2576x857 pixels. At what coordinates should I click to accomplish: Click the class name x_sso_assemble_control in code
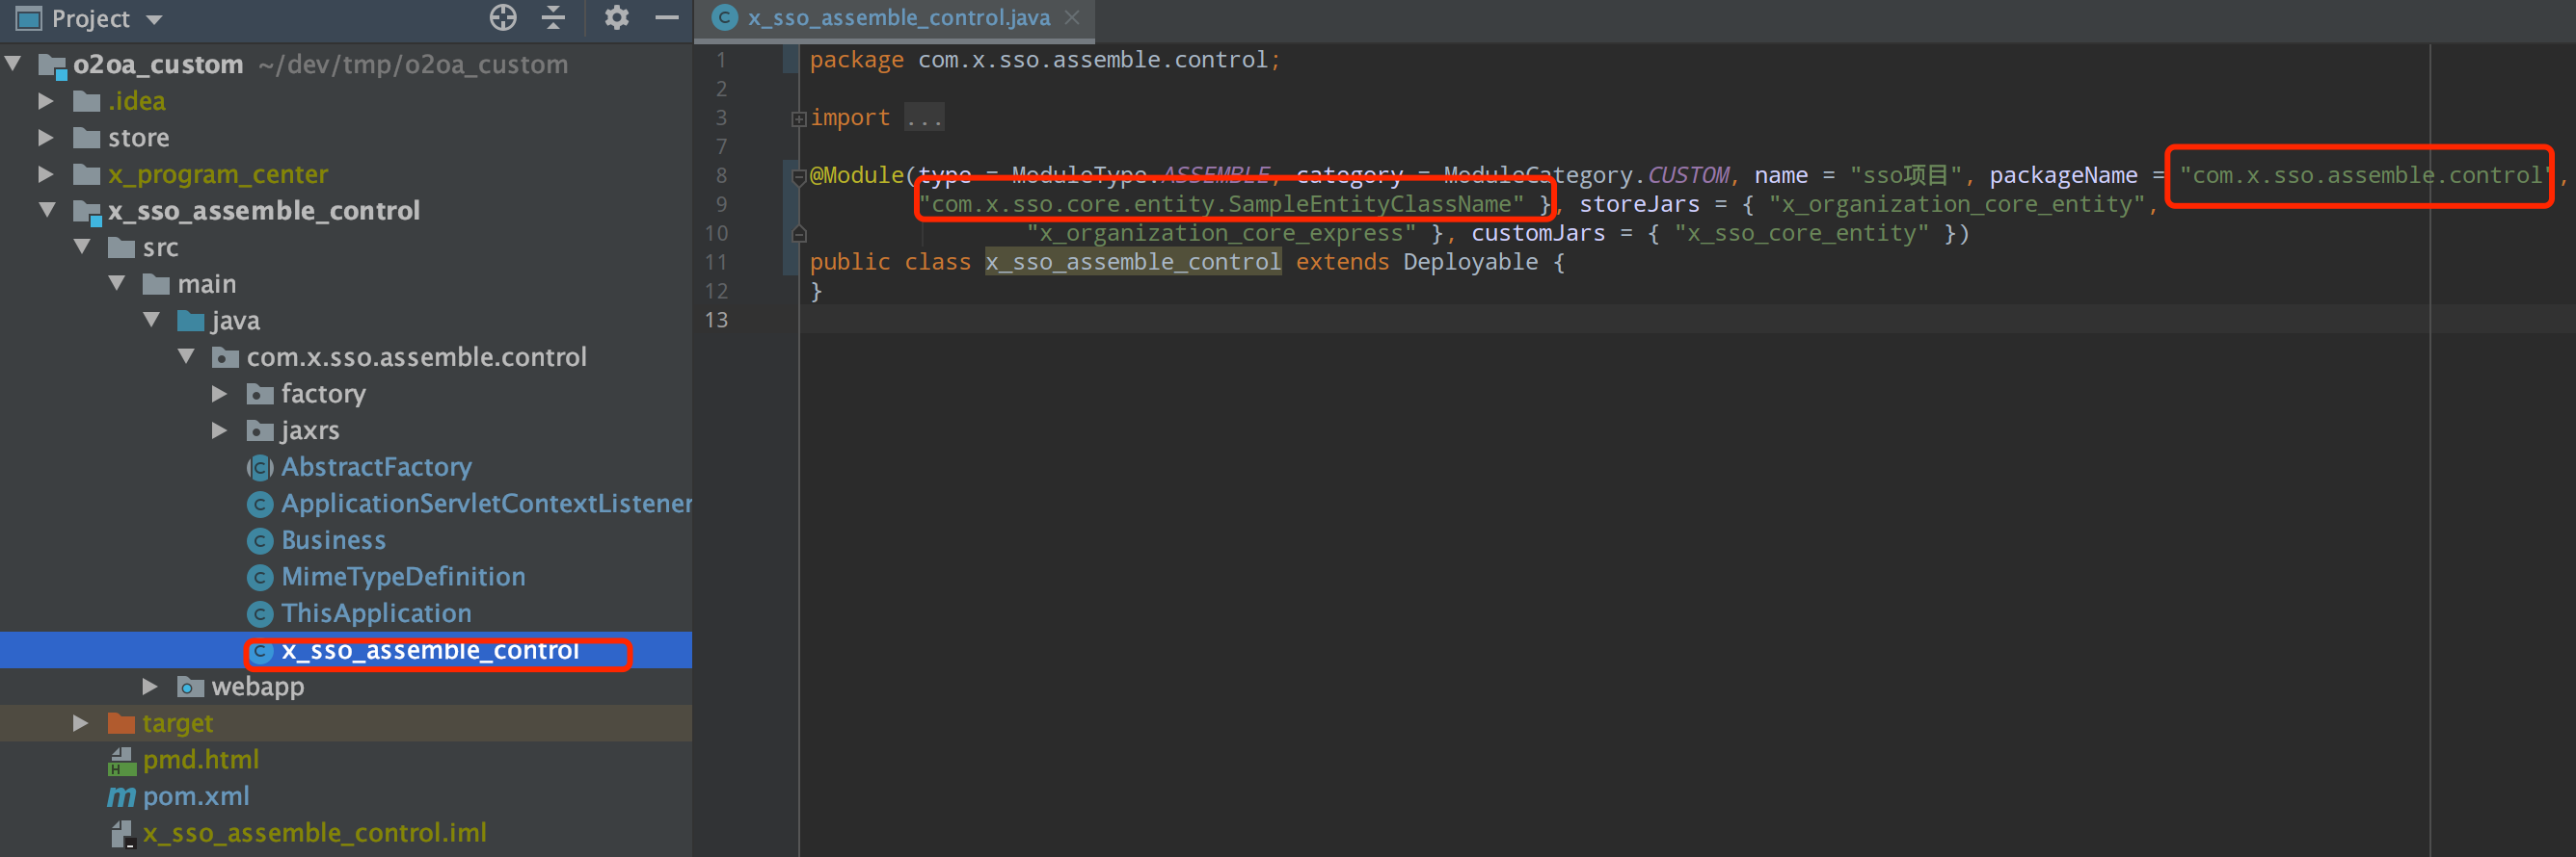(1133, 263)
